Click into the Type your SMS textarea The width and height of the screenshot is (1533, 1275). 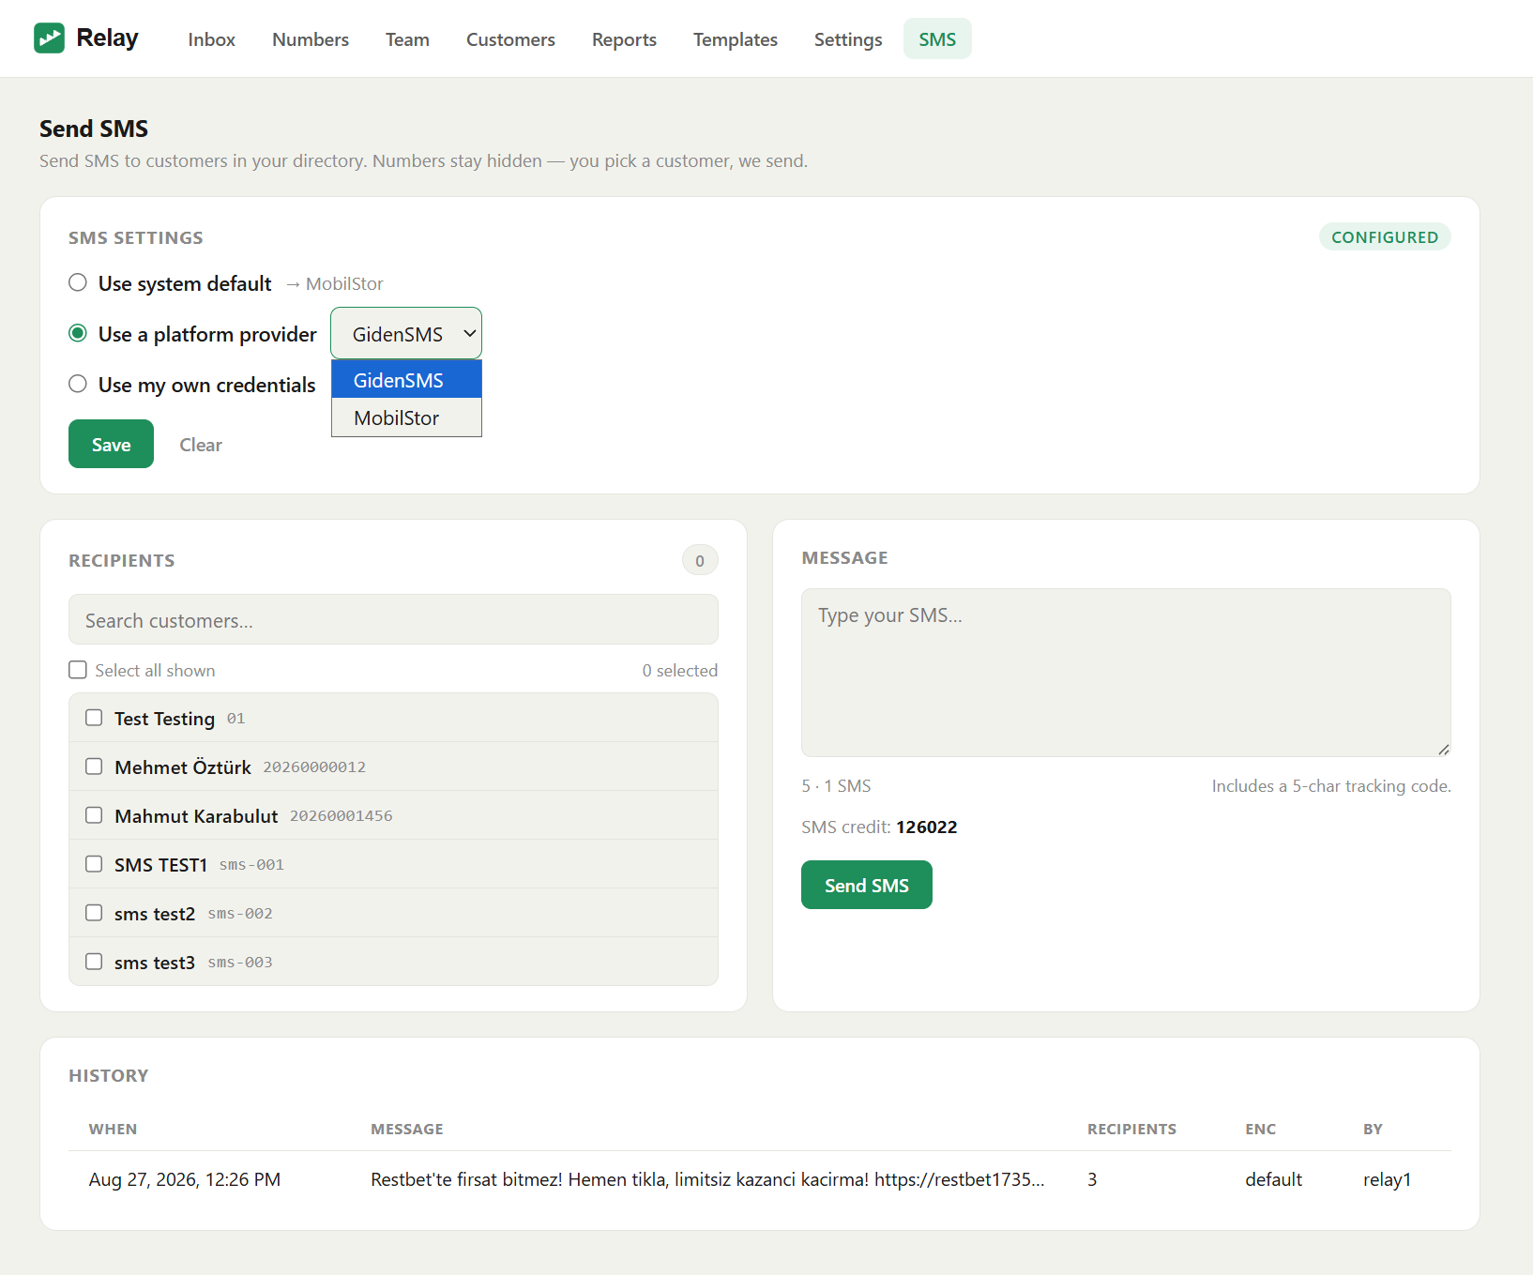point(1126,673)
